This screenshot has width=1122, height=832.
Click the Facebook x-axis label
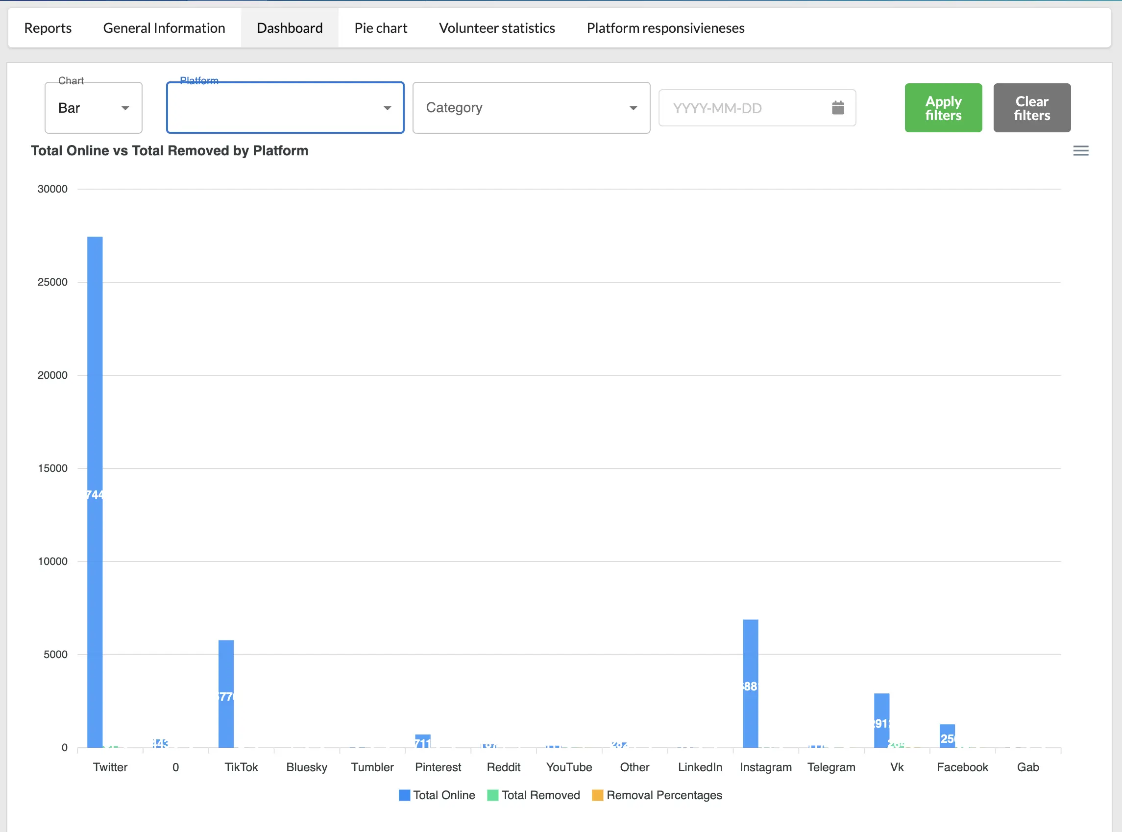(962, 767)
